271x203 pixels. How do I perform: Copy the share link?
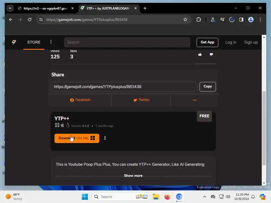point(207,86)
